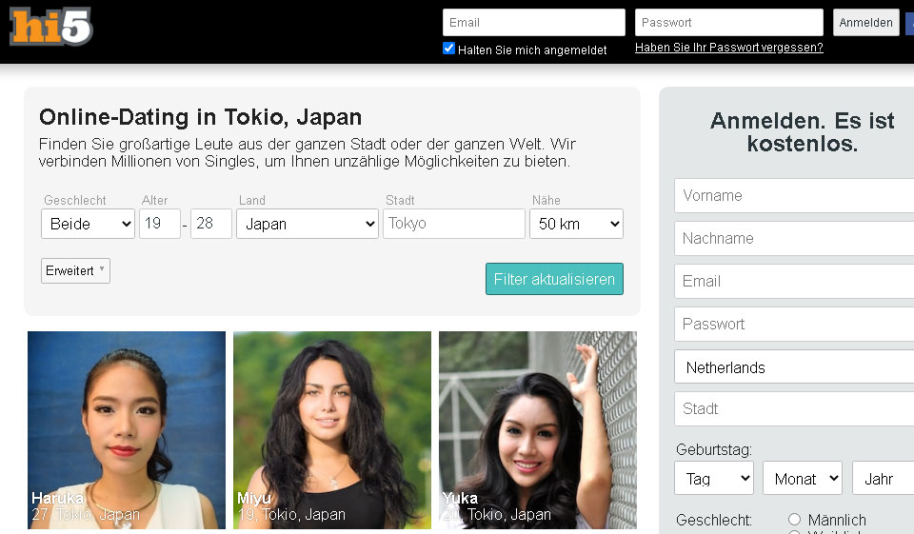Focus the header Passwort field
Image resolution: width=914 pixels, height=534 pixels.
point(728,23)
